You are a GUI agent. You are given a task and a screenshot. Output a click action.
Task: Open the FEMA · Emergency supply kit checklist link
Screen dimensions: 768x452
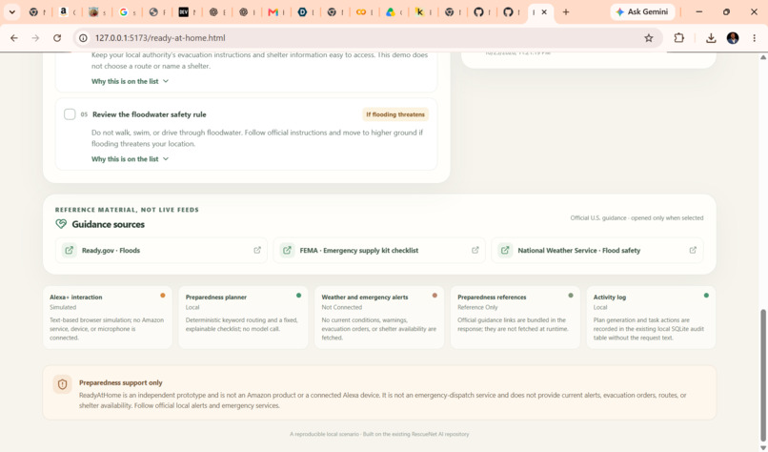coord(379,250)
